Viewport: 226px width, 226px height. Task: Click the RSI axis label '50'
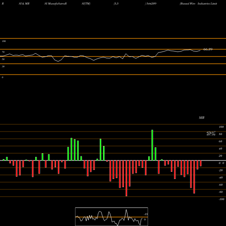click(3, 59)
